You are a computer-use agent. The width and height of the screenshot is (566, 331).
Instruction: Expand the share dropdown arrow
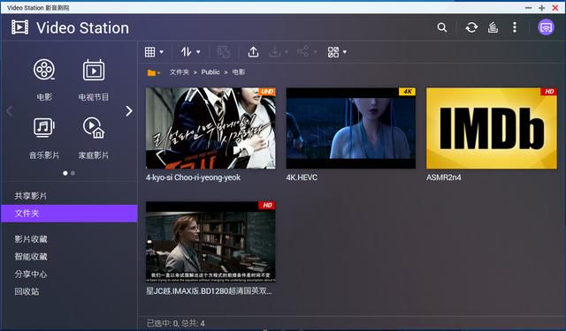click(315, 52)
